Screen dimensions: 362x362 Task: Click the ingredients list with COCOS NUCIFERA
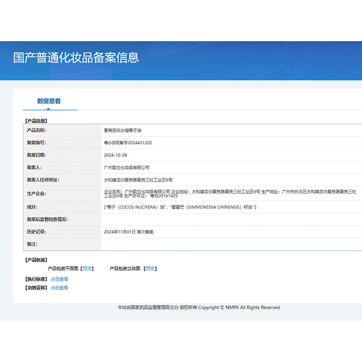coord(180,207)
